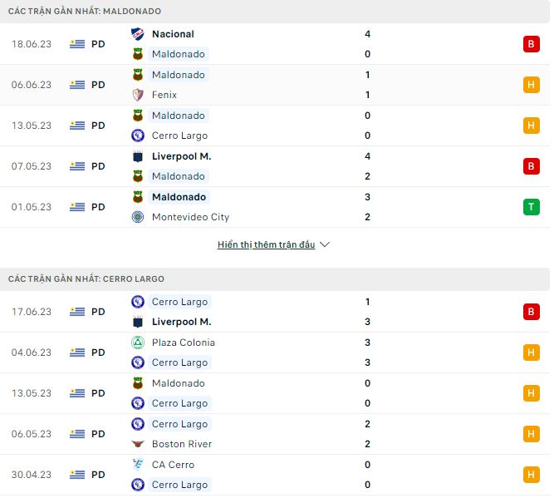Screen dimensions: 554x498
Task: Click the red B badge for 18.06.23
Action: (532, 44)
